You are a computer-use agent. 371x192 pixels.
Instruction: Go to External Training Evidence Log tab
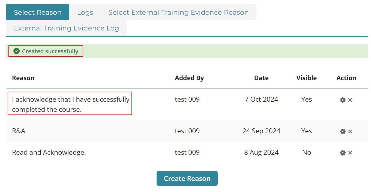[67, 28]
